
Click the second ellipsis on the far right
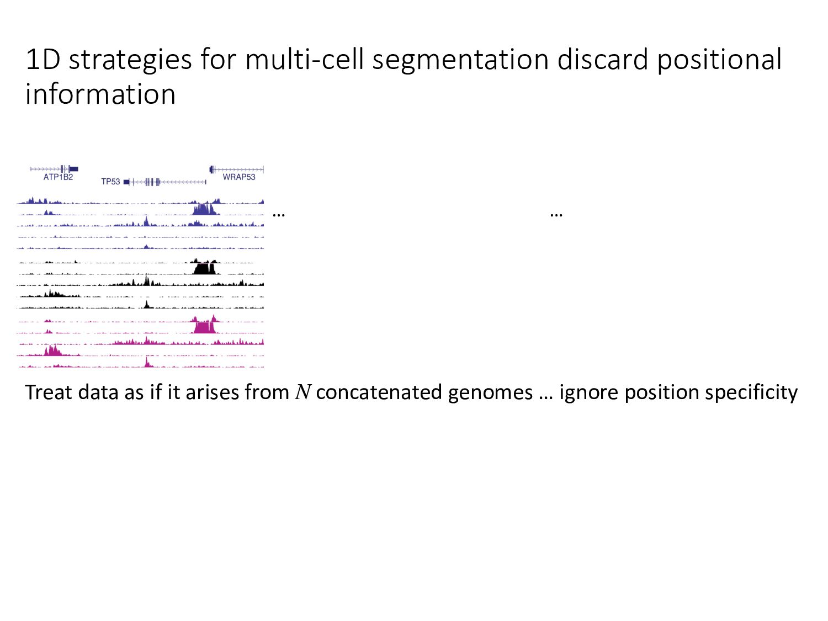coord(556,214)
